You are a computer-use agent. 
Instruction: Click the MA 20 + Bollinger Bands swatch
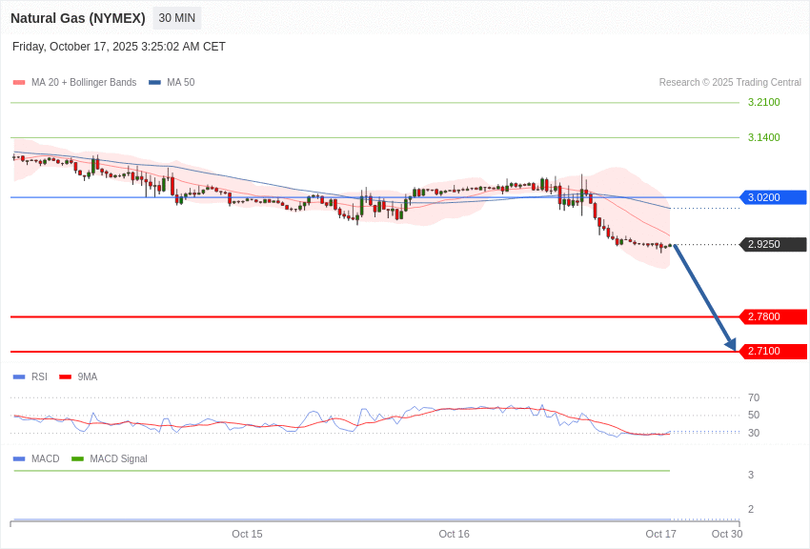point(19,83)
